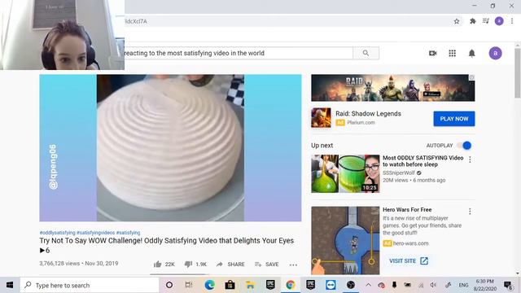Click the Raid game icon thumbnail
Viewport: 521px width, 293px height.
321,117
